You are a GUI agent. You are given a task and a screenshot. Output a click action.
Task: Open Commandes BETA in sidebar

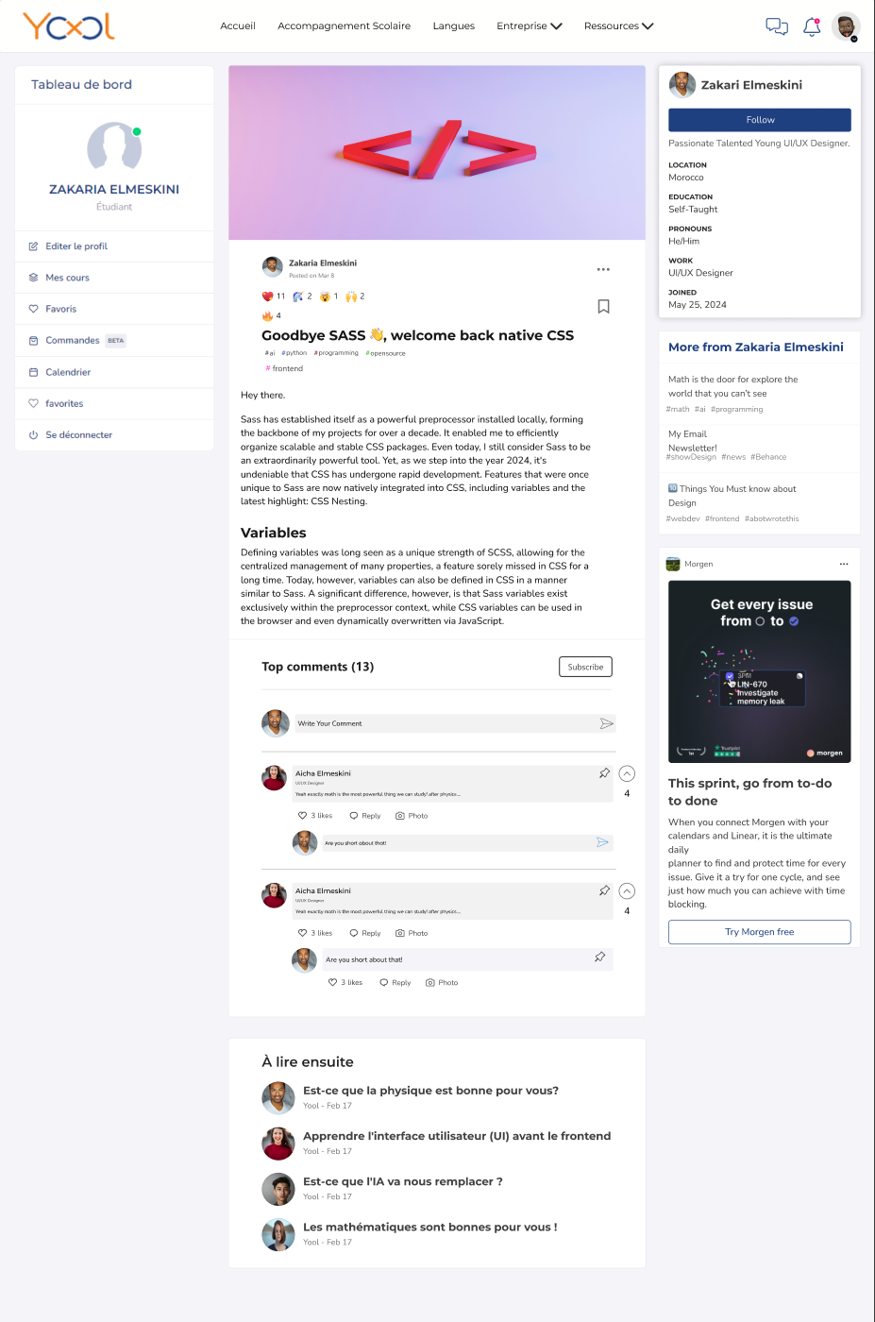(114, 341)
